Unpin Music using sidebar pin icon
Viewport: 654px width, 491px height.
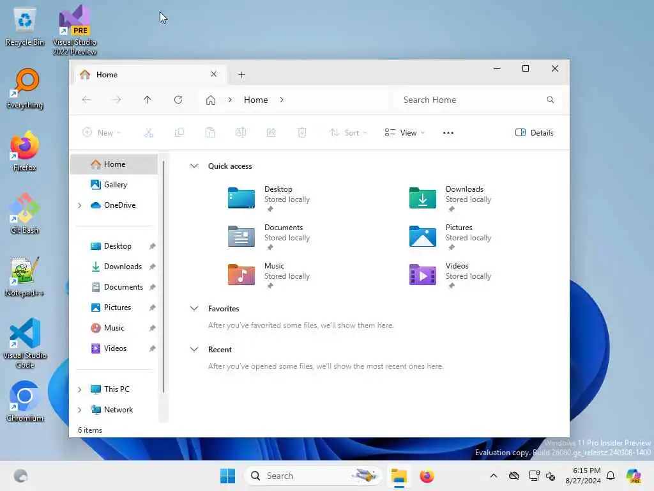coord(152,328)
